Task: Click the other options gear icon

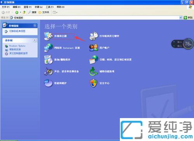Action: click(x=7, y=54)
